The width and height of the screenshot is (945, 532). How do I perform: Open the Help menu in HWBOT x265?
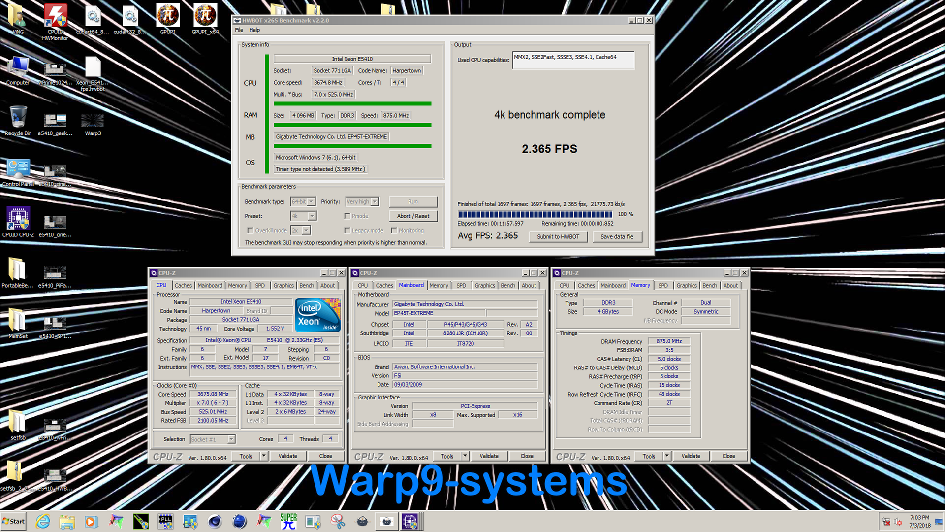click(x=254, y=30)
